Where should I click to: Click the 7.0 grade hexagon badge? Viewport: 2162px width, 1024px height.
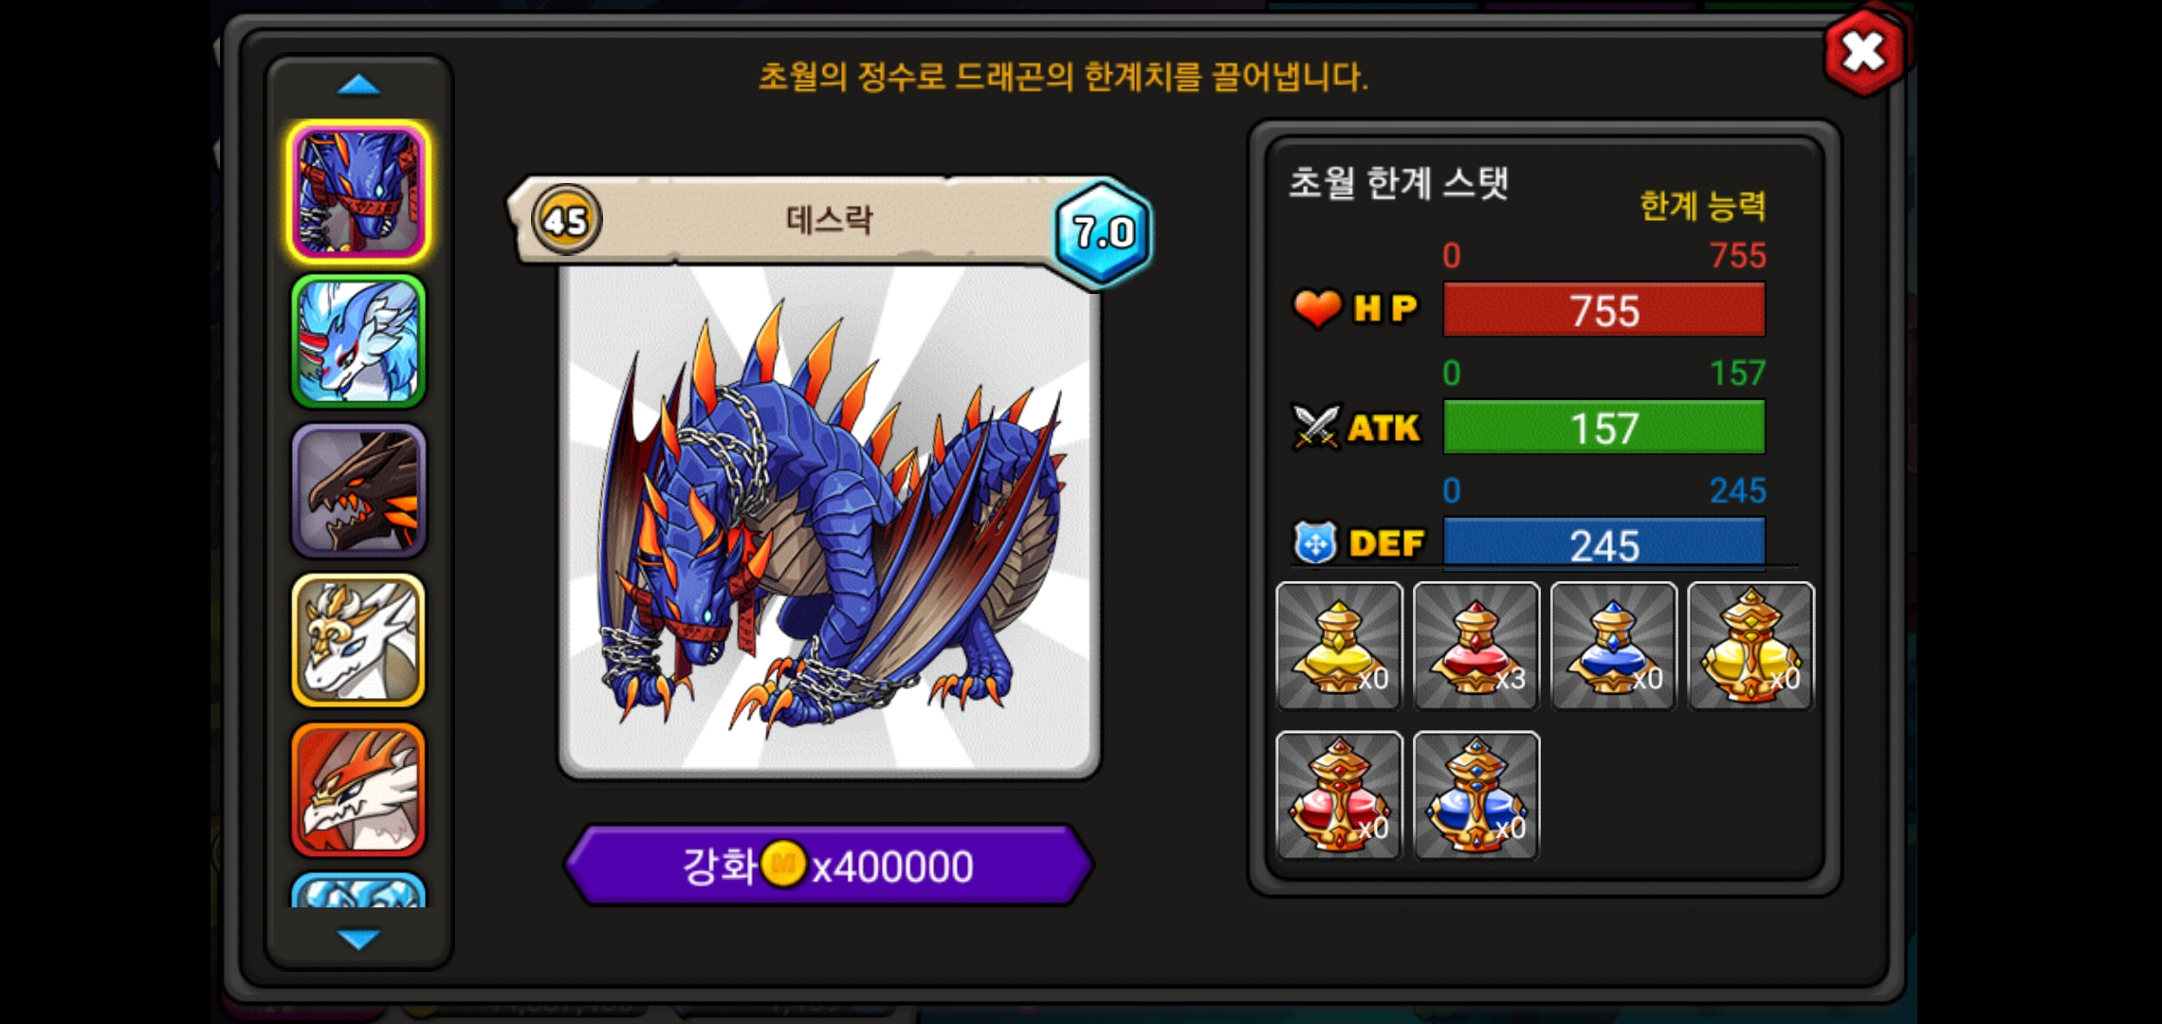click(x=1104, y=231)
